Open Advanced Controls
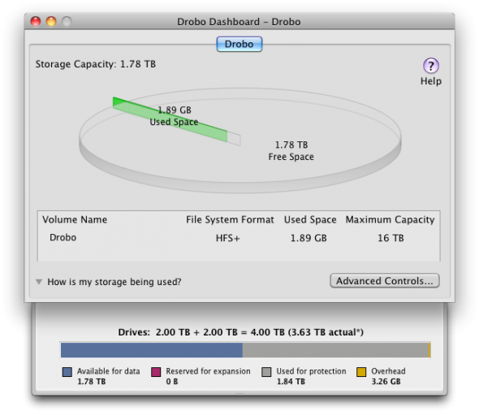This screenshot has width=479, height=411. click(385, 280)
